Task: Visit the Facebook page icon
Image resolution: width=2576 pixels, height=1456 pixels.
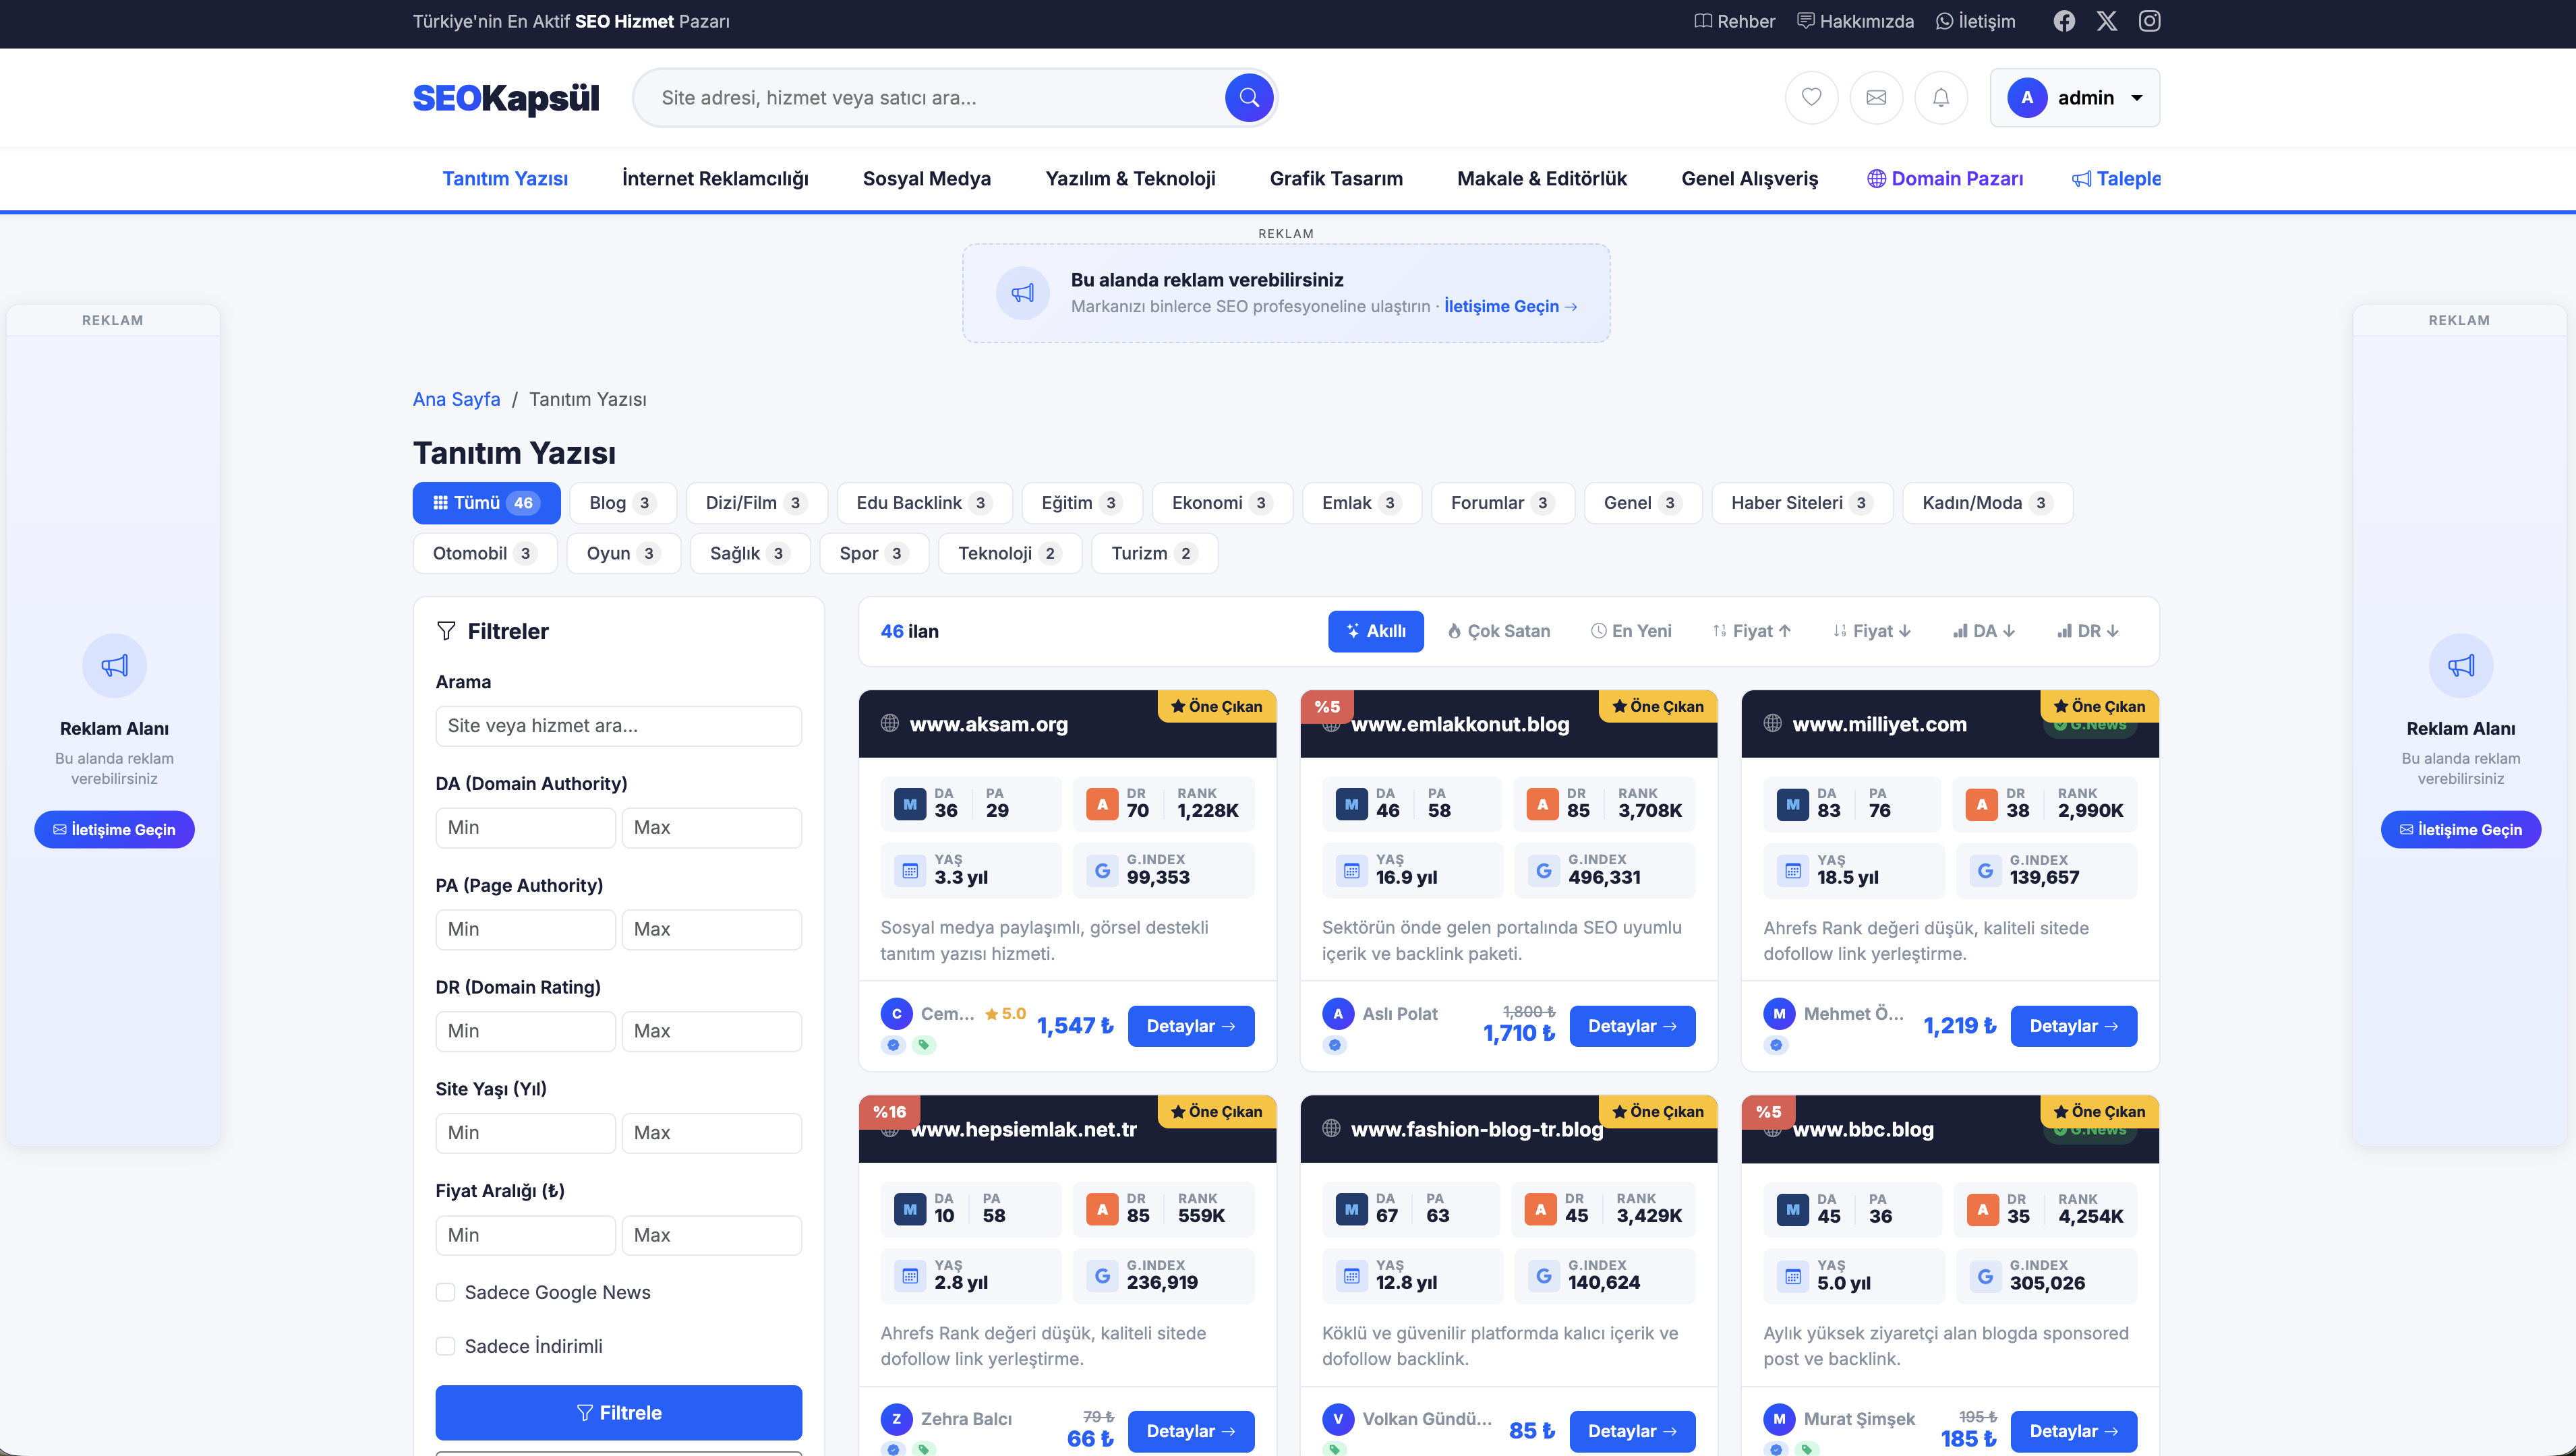Action: (2063, 21)
